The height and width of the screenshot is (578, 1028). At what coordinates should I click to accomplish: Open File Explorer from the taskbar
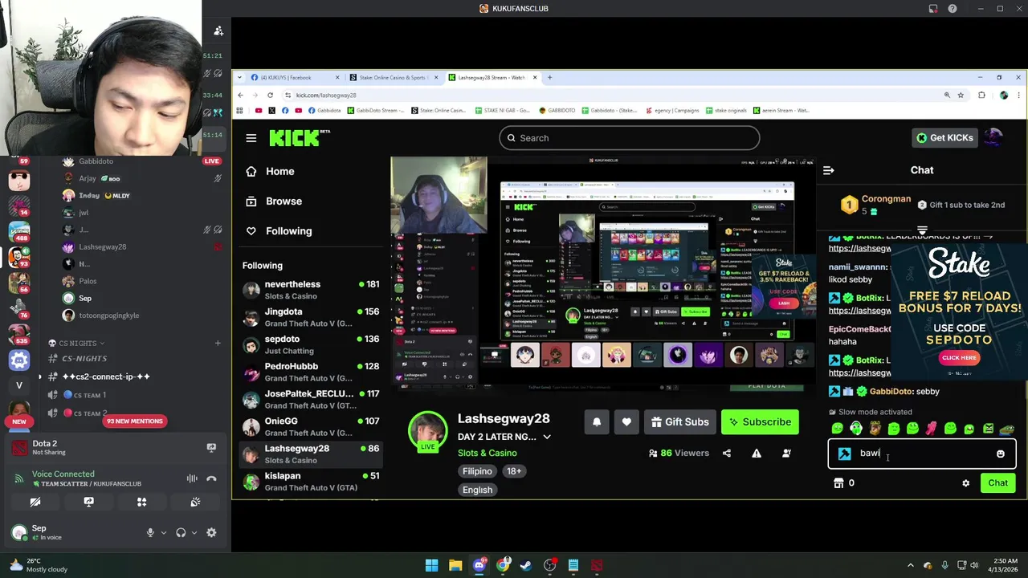[x=455, y=565]
